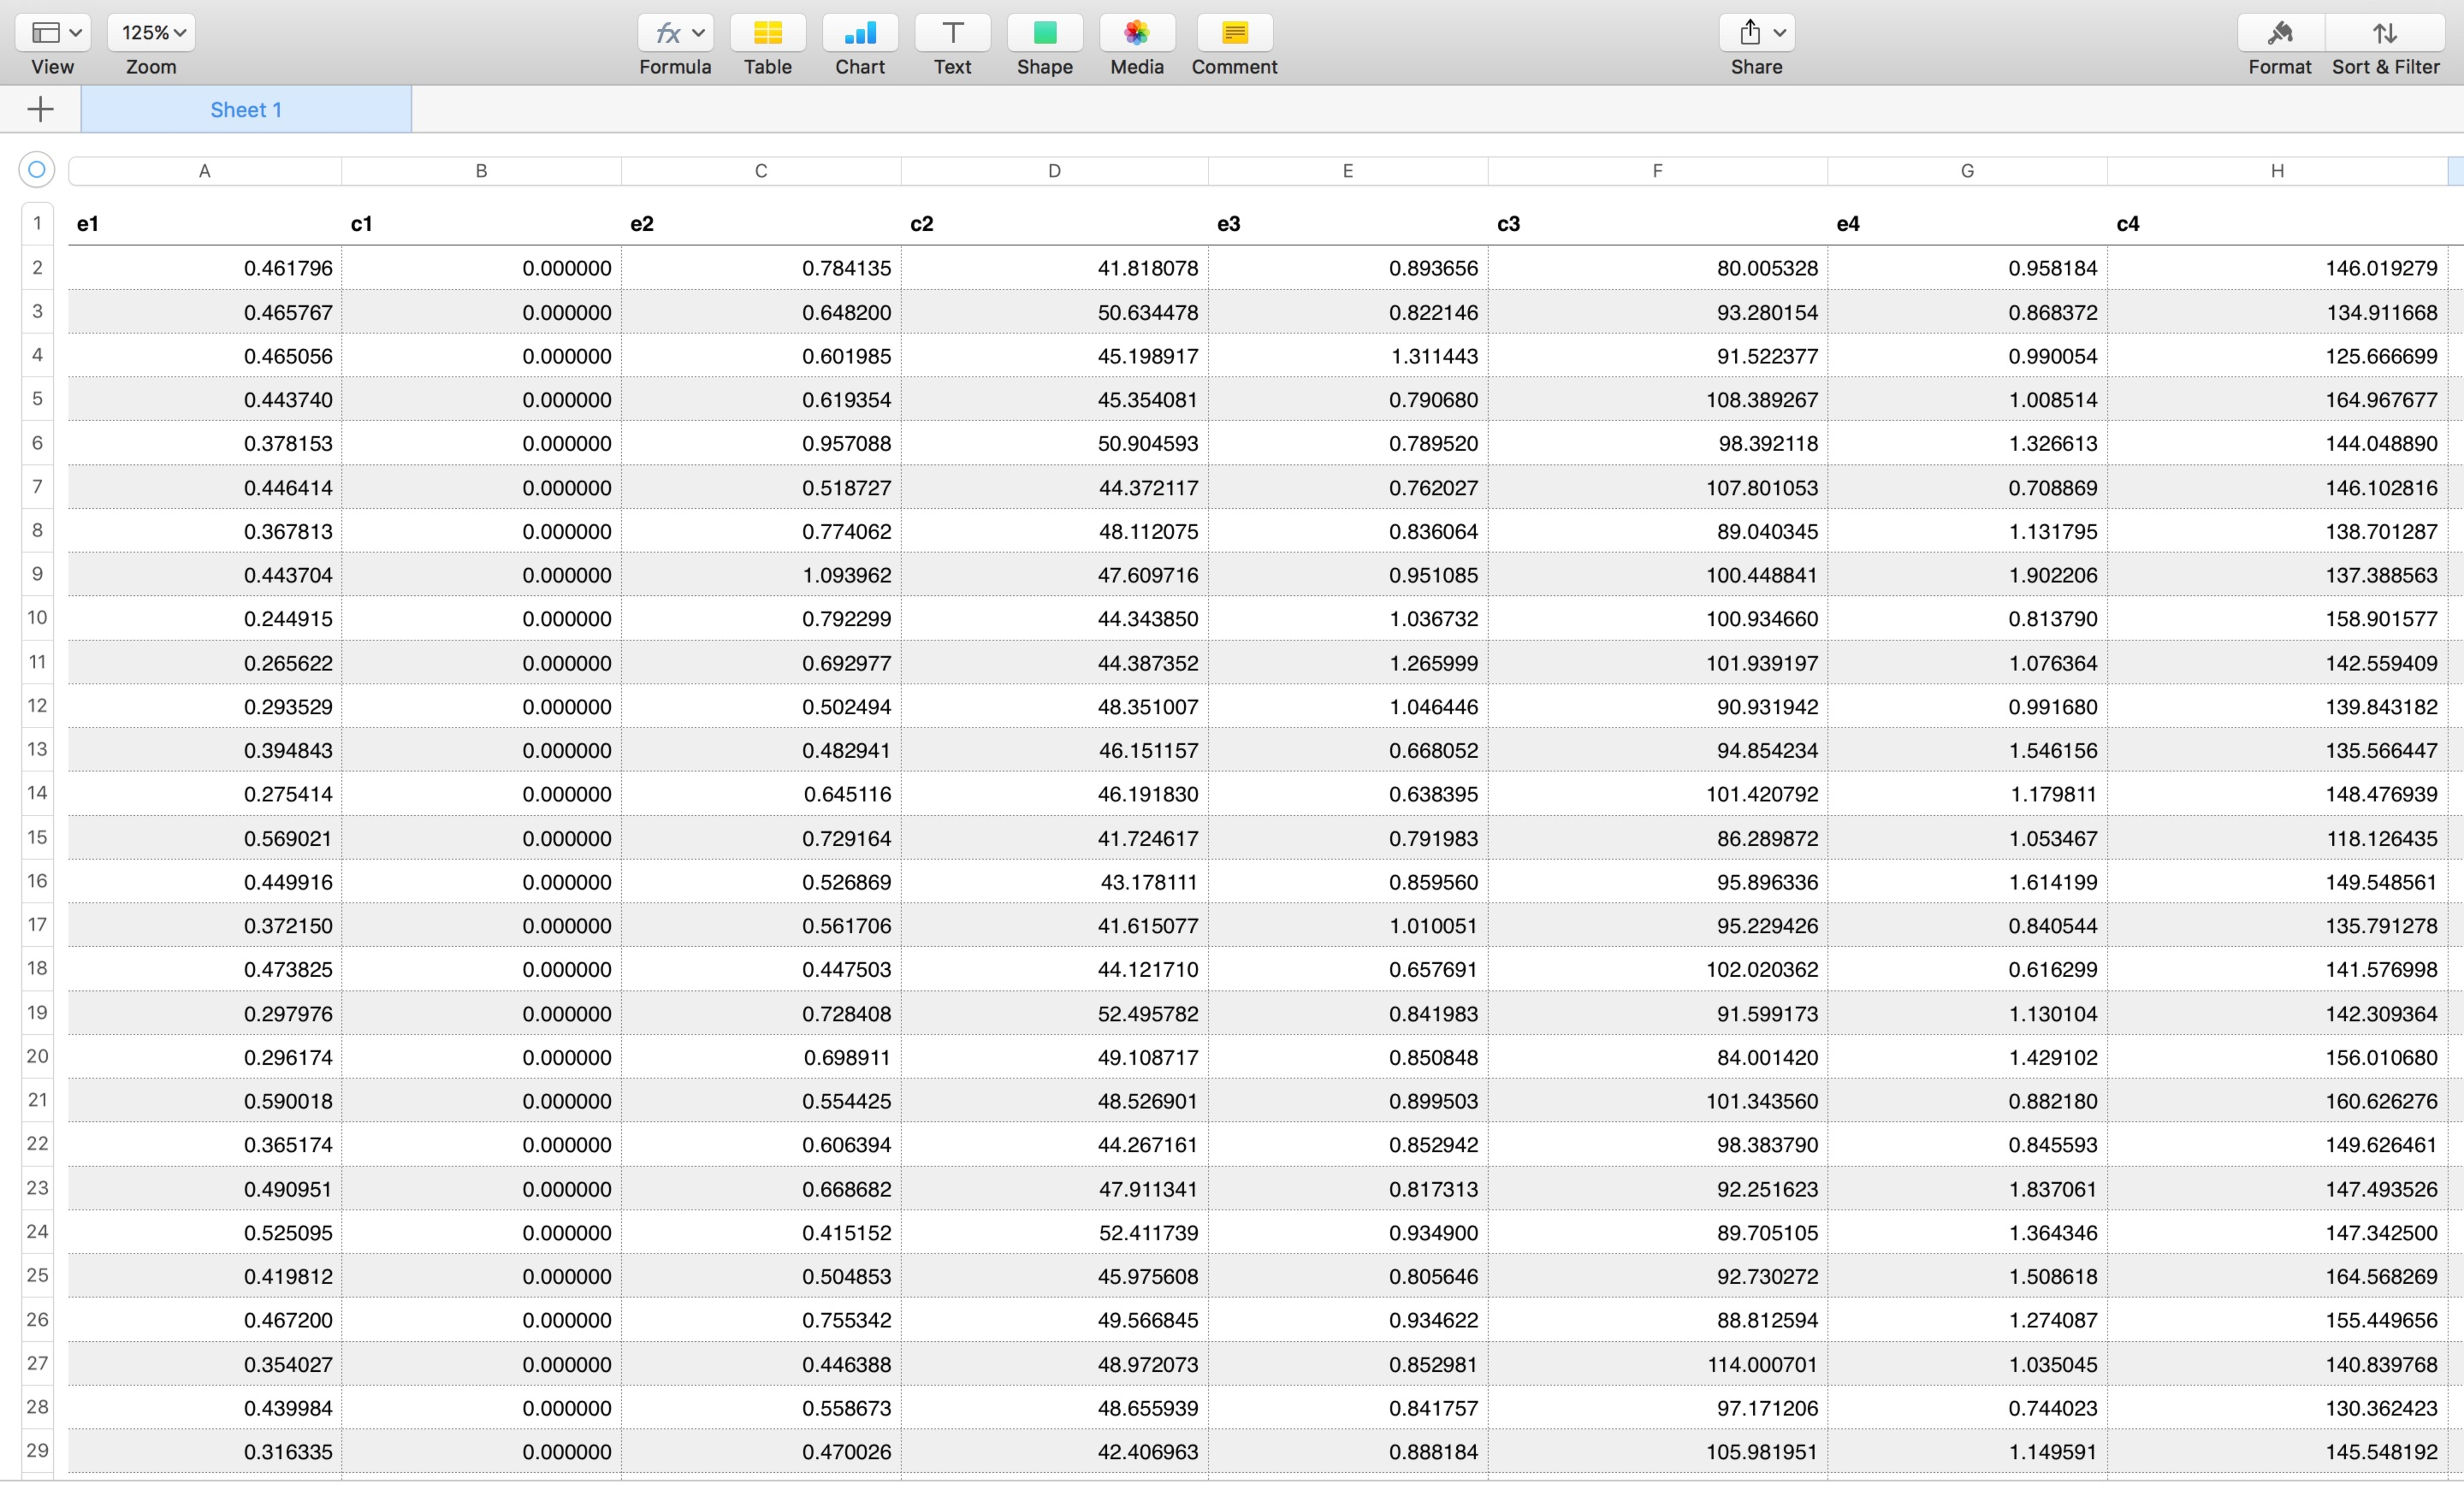Click the Table toolbar icon
Image resolution: width=2464 pixels, height=1485 pixels.
[x=767, y=33]
